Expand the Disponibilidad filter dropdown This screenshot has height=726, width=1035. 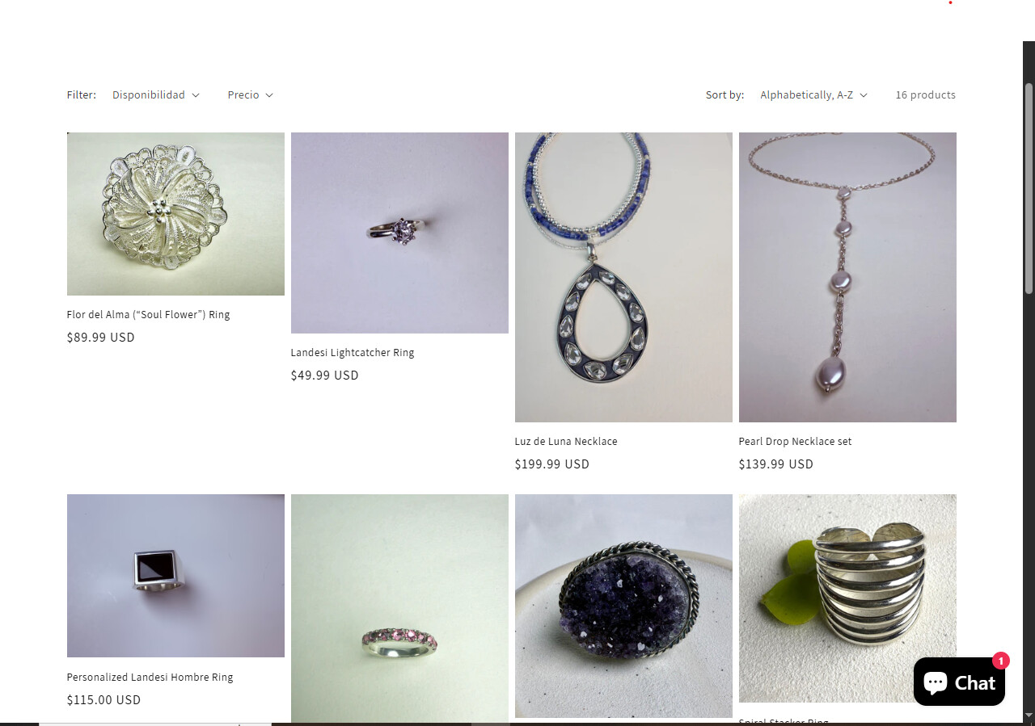pyautogui.click(x=156, y=94)
